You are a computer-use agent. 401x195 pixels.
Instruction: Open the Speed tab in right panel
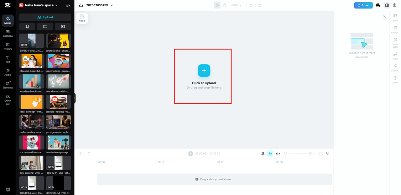395,80
